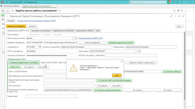Switch to Настройки по умолчанию tab

point(41,31)
